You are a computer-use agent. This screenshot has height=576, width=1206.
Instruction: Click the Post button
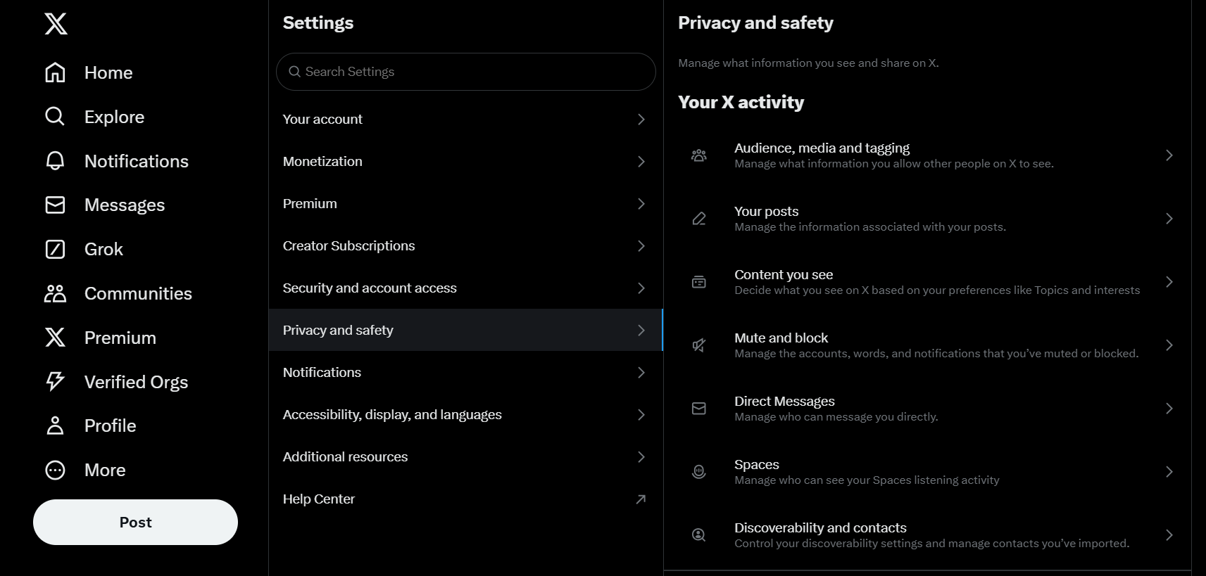135,522
